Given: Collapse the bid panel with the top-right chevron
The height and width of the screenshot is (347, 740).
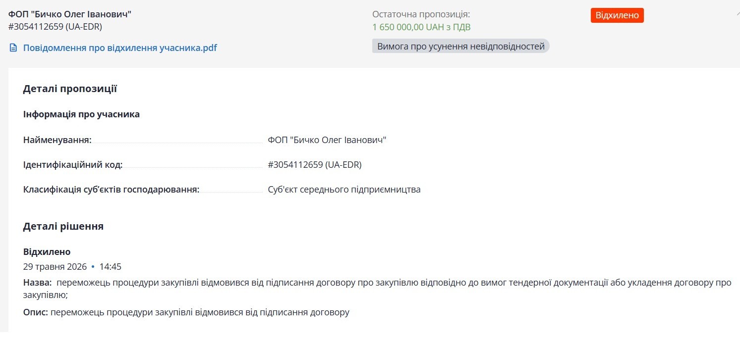Looking at the screenshot, I should 738,14.
